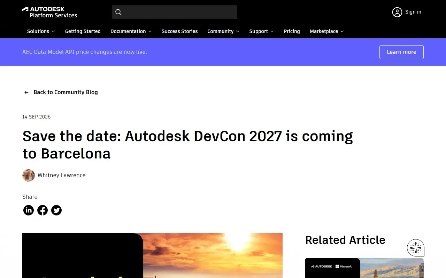The width and height of the screenshot is (446, 278).
Task: Click the article title about DevCon 2027
Action: click(187, 145)
